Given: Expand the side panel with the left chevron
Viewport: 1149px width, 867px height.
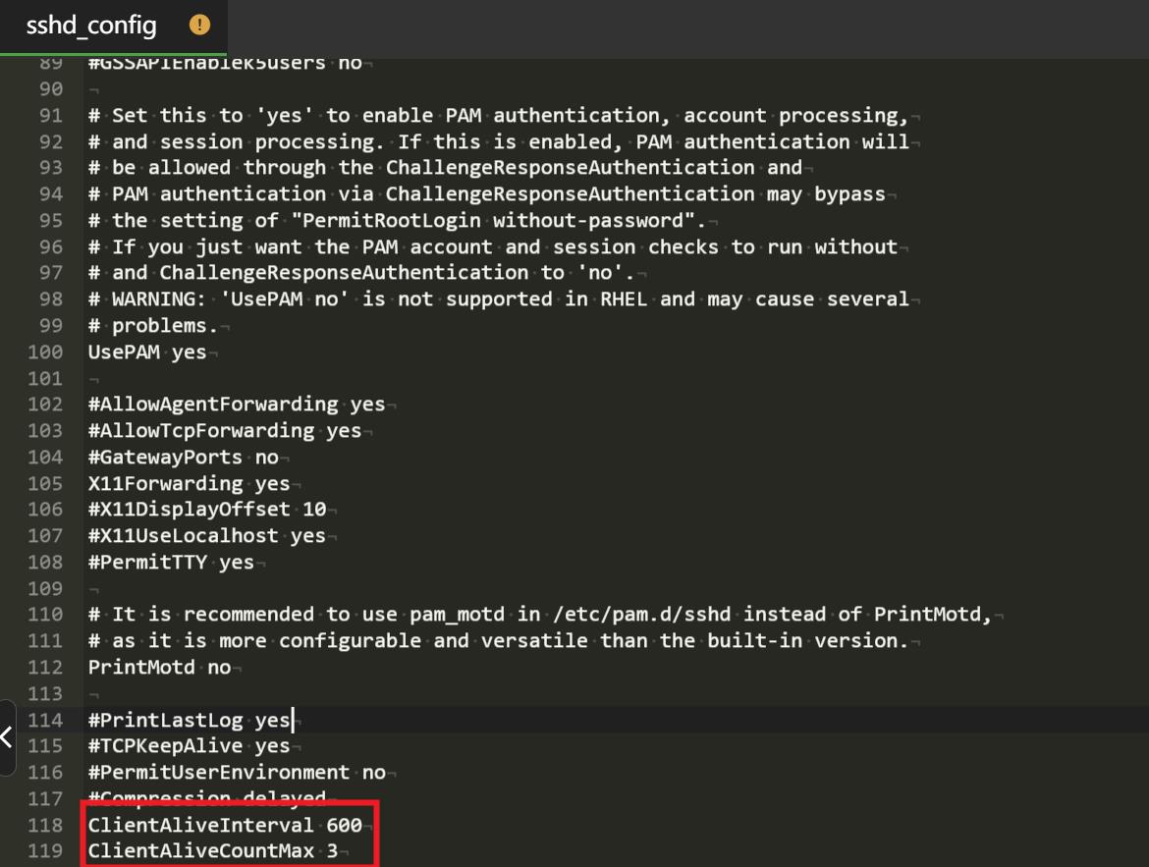Looking at the screenshot, I should (x=7, y=736).
